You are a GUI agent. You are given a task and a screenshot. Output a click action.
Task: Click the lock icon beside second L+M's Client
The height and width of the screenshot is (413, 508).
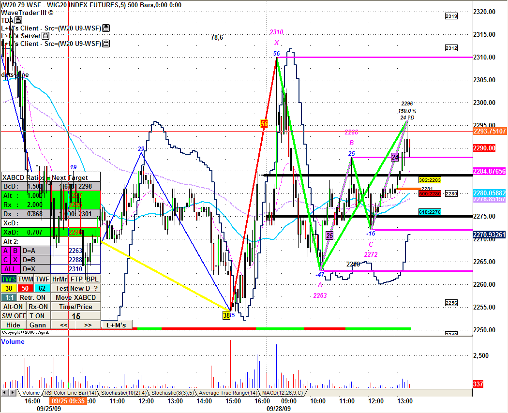pos(106,44)
